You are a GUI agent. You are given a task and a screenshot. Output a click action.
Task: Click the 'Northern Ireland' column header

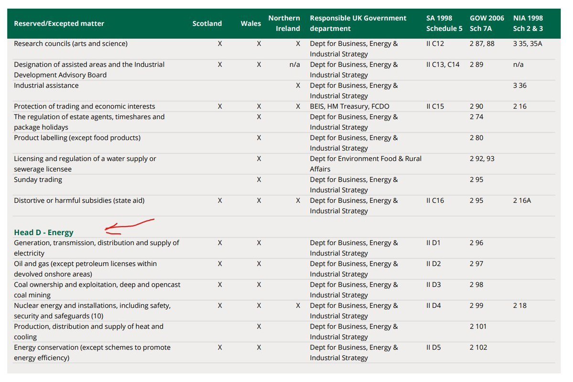284,23
